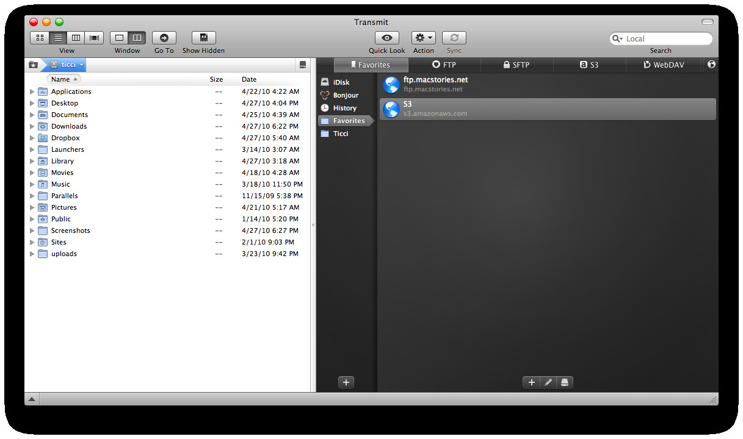Toggle Show Hidden files button
This screenshot has width=743, height=439.
203,38
